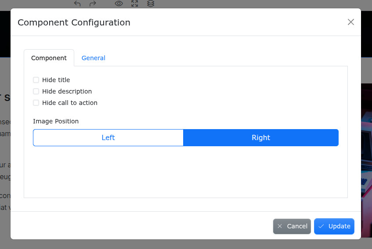The width and height of the screenshot is (372, 249).
Task: Switch to the General tab
Action: click(x=93, y=58)
